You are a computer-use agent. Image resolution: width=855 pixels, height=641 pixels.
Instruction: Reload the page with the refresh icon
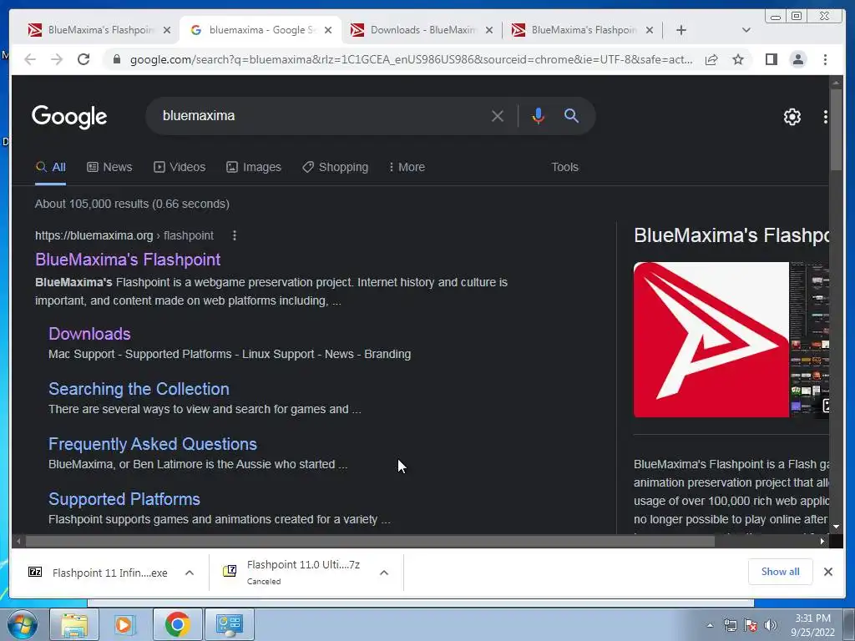tap(83, 59)
